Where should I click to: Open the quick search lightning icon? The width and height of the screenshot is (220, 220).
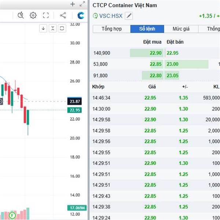click(21, 15)
